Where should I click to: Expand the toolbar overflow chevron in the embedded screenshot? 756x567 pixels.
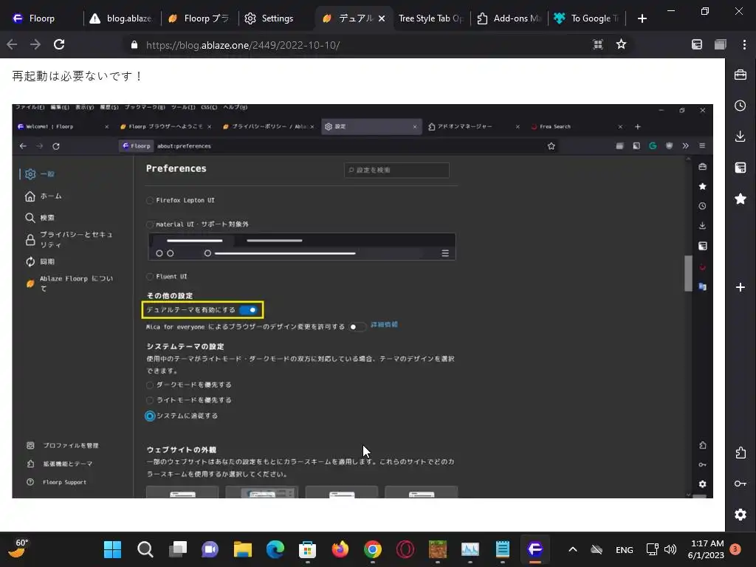click(685, 145)
